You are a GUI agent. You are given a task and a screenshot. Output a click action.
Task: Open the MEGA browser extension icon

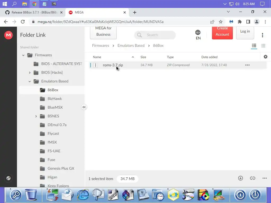pos(231,22)
